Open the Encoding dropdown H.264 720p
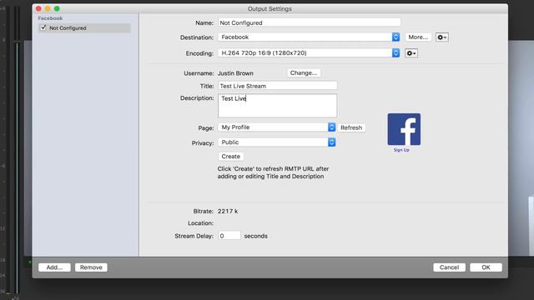Screen dimensions: 534x300 [309, 53]
